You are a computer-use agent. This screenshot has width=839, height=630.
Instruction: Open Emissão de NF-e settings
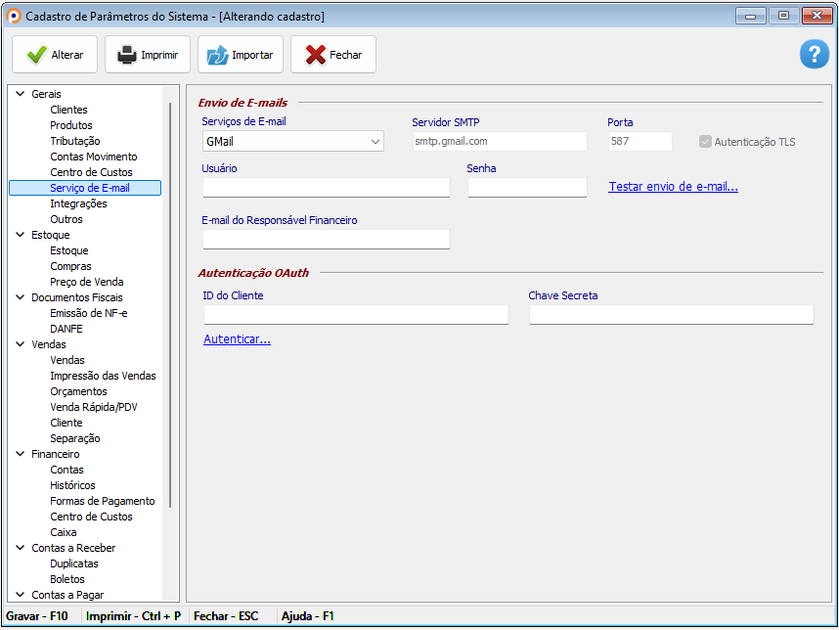coord(88,313)
